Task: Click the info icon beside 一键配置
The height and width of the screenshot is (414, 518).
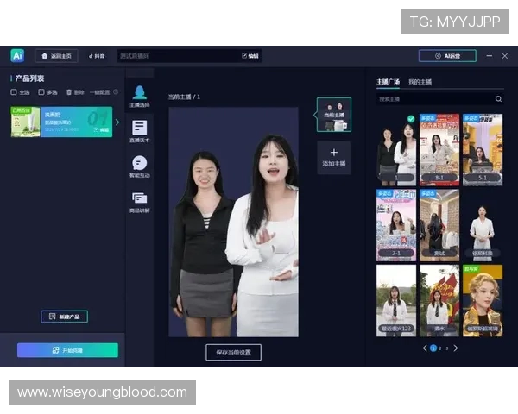Action: pos(116,91)
